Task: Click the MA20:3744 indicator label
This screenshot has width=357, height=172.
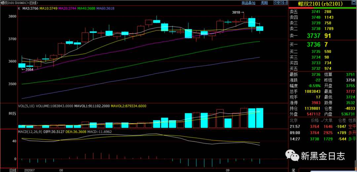Action: click(x=67, y=8)
